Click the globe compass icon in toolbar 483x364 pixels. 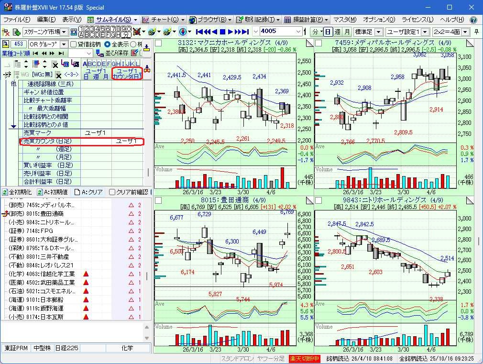182,32
